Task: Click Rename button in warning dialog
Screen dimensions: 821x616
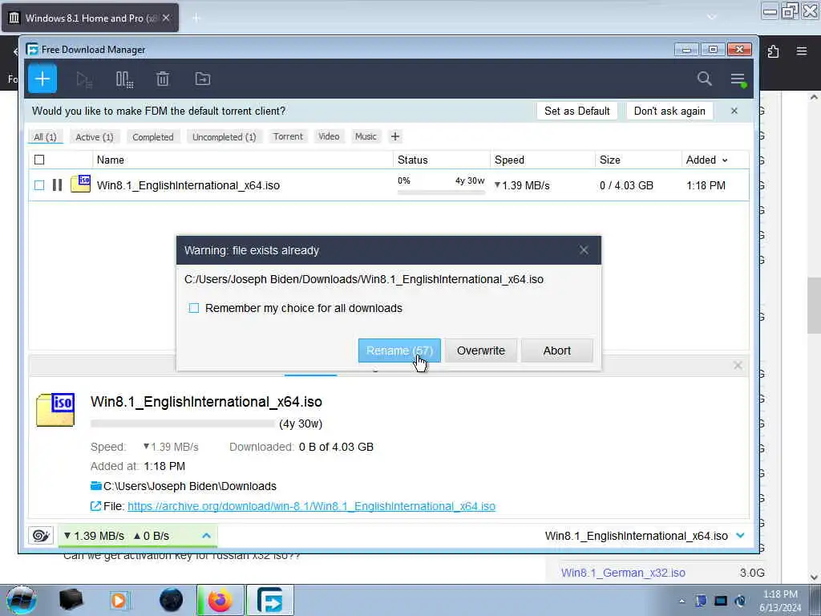Action: point(399,351)
